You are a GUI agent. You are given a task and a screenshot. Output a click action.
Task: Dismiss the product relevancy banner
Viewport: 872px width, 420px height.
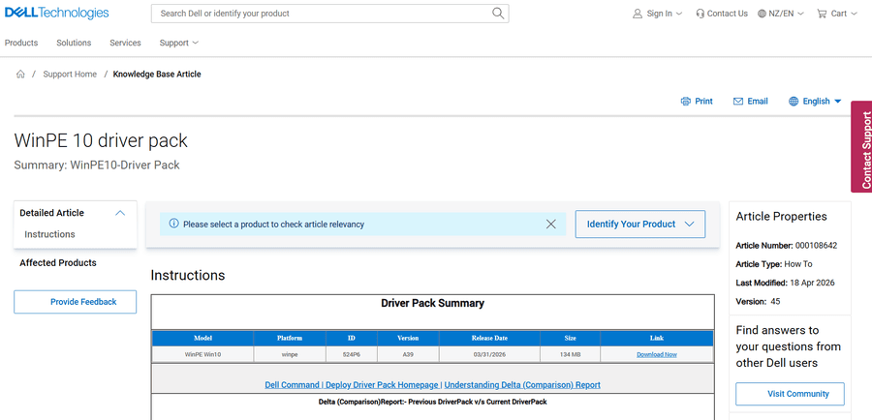pyautogui.click(x=550, y=224)
